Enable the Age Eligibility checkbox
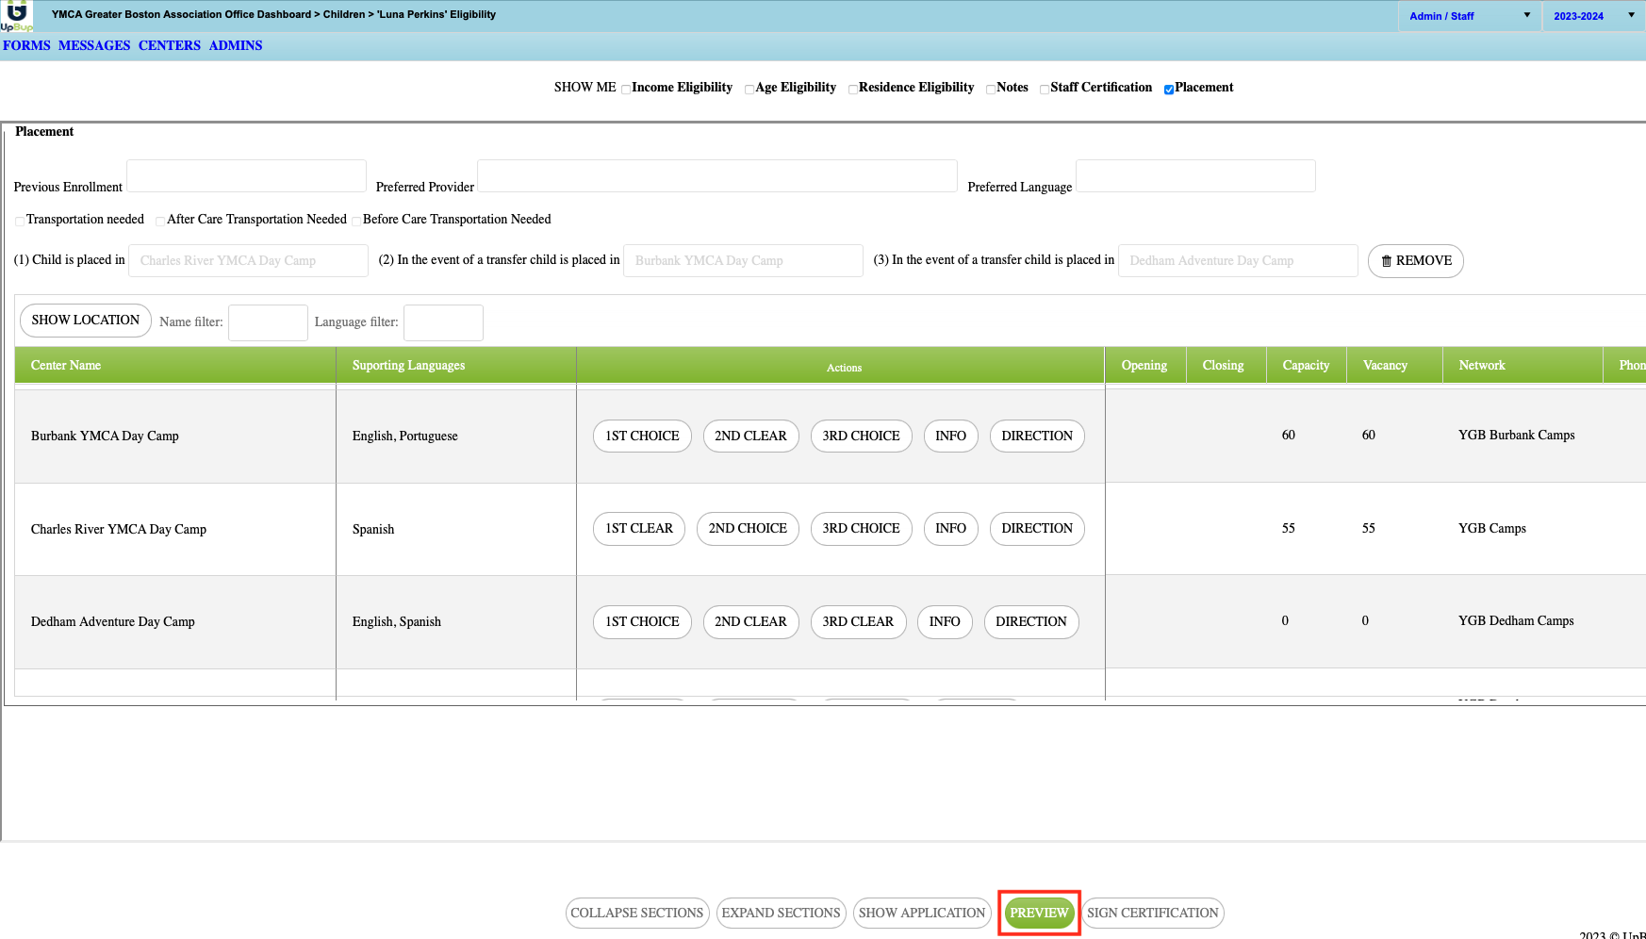Viewport: 1646px width, 939px height. click(x=749, y=90)
